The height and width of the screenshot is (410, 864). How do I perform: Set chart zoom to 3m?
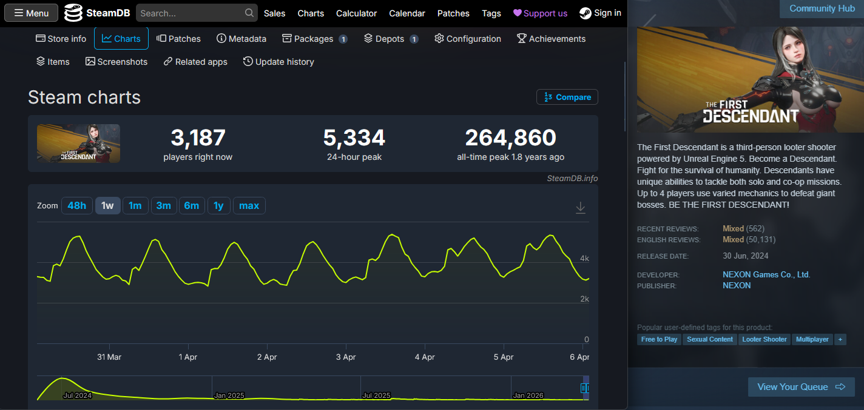pos(164,206)
